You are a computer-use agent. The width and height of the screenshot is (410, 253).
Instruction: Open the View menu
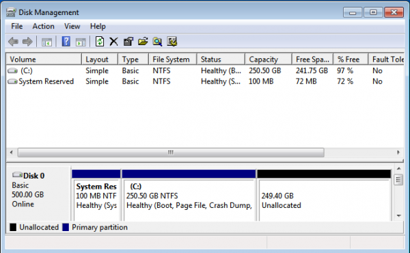pyautogui.click(x=72, y=26)
